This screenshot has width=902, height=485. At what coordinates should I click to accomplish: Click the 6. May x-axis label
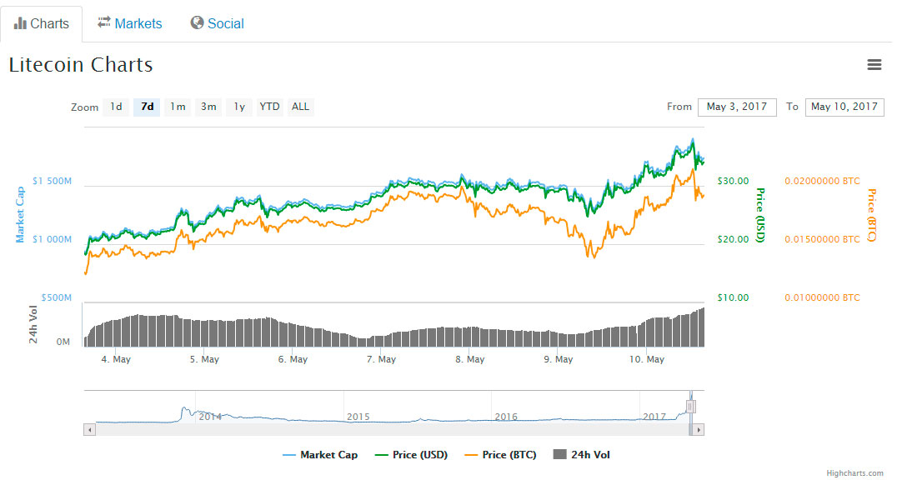pos(293,359)
